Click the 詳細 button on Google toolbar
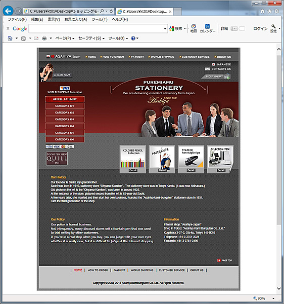Image resolution: width=284 pixels, height=304 pixels. (224, 28)
